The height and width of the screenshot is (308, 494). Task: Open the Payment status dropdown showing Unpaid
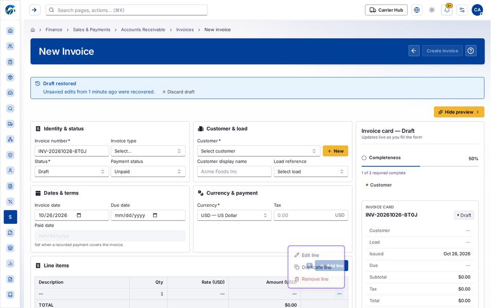(148, 171)
